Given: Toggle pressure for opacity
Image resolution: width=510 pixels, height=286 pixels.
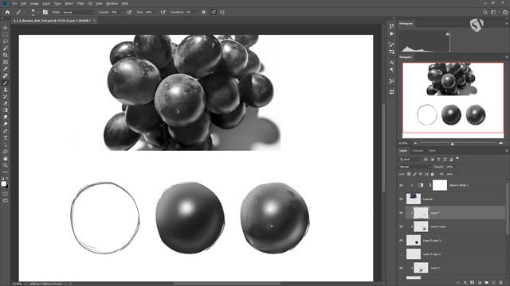Looking at the screenshot, I should coord(129,12).
